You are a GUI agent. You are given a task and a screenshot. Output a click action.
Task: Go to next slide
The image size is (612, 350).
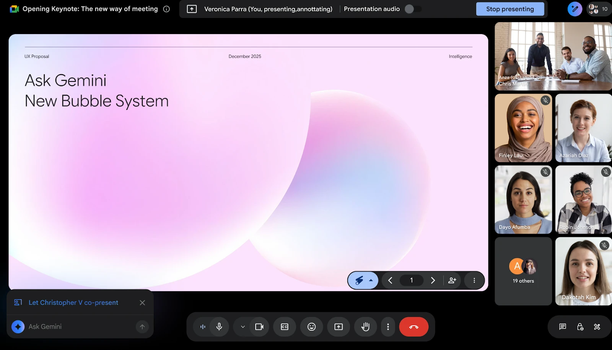433,280
